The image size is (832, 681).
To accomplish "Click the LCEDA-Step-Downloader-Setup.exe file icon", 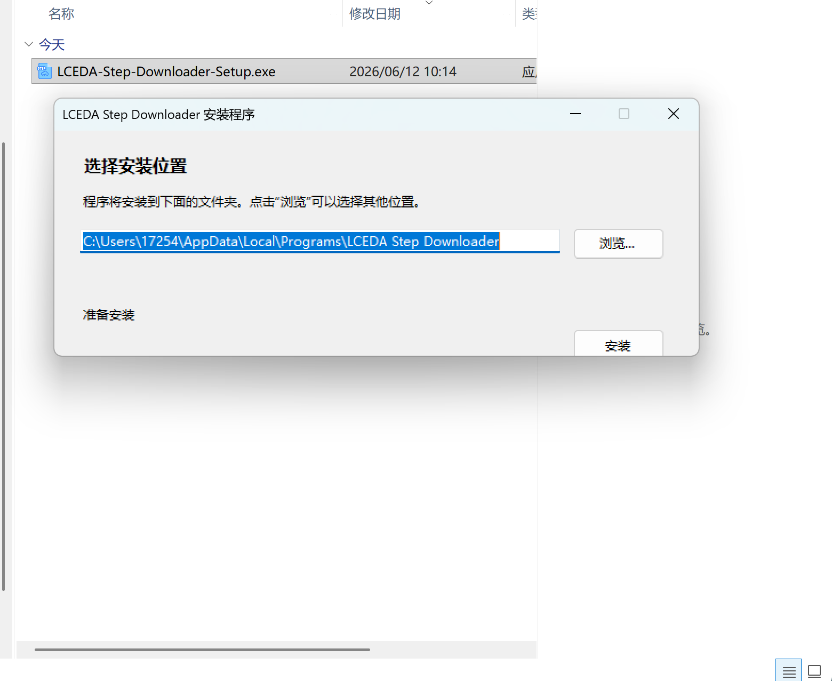I will tap(44, 71).
